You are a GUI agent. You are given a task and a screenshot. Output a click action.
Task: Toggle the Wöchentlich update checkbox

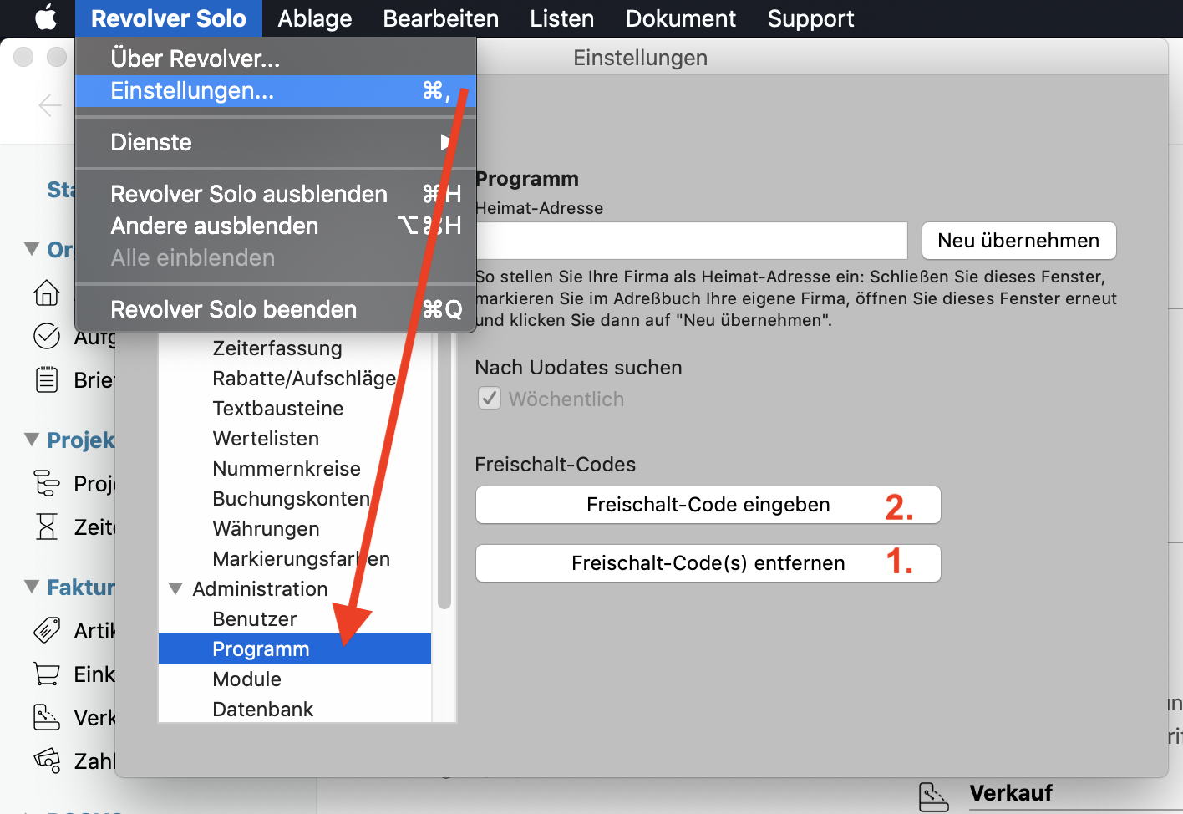(490, 399)
